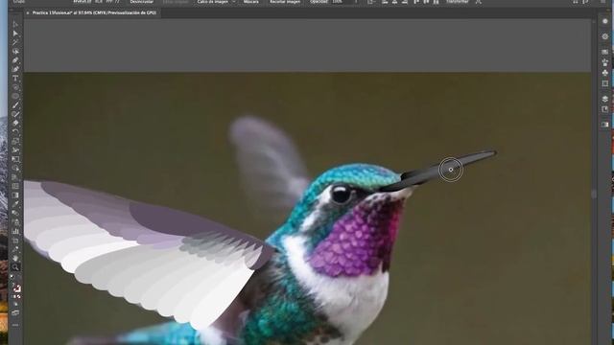Image resolution: width=614 pixels, height=345 pixels.
Task: Select the Width tool
Action: click(x=15, y=150)
